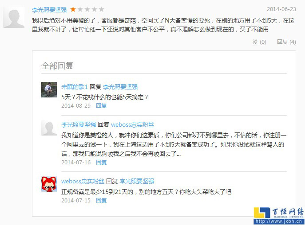Click the third gray rating star
305x225 pixels.
tap(87, 9)
